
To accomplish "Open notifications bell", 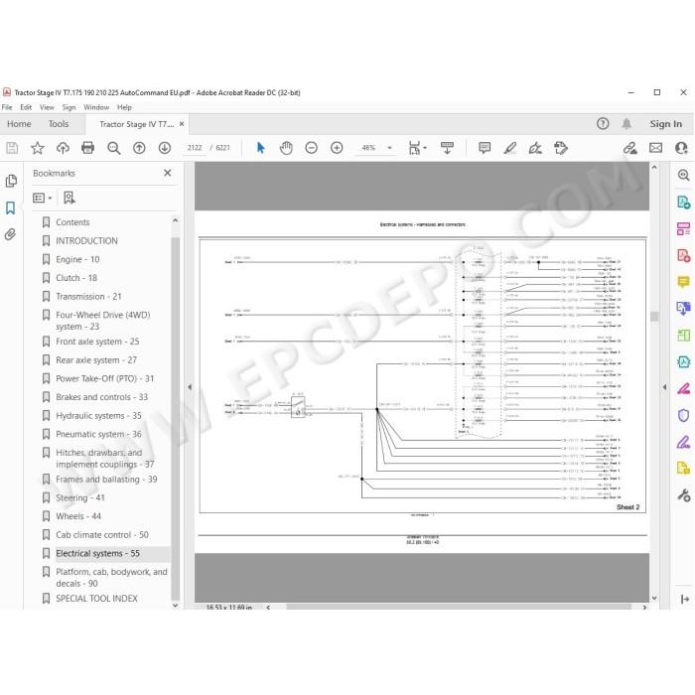I will (x=626, y=124).
